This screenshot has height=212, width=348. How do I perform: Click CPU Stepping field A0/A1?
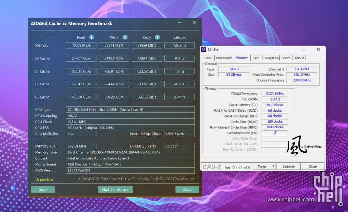(x=130, y=116)
